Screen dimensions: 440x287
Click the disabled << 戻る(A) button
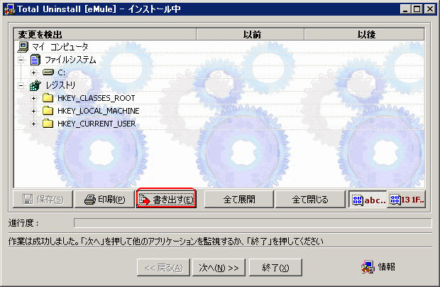[x=164, y=268]
